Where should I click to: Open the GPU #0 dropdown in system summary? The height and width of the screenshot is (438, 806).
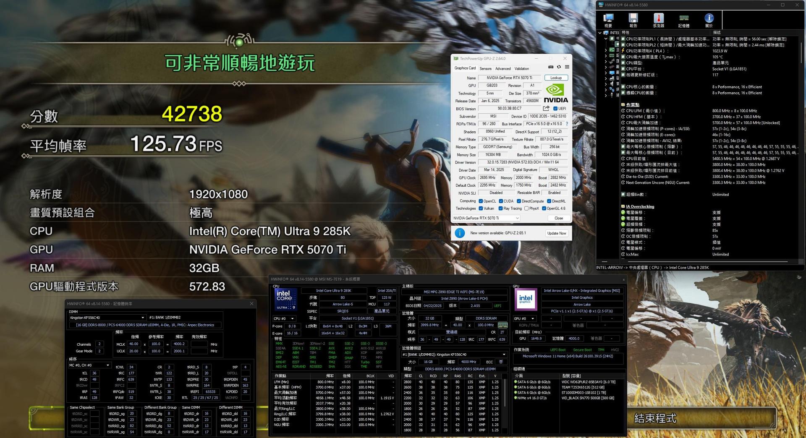(x=525, y=318)
